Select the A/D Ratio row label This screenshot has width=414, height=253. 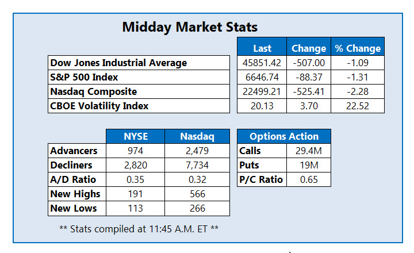[72, 179]
